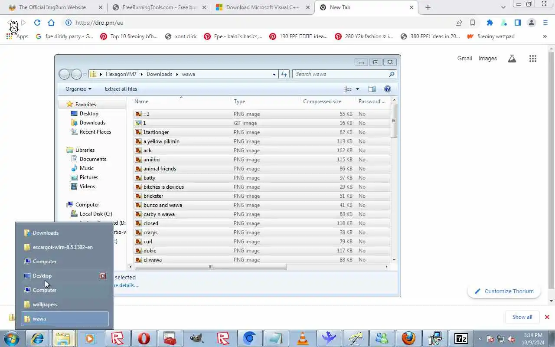Select Local Disk (C:) in sidebar
The width and height of the screenshot is (555, 347).
[x=91, y=214]
